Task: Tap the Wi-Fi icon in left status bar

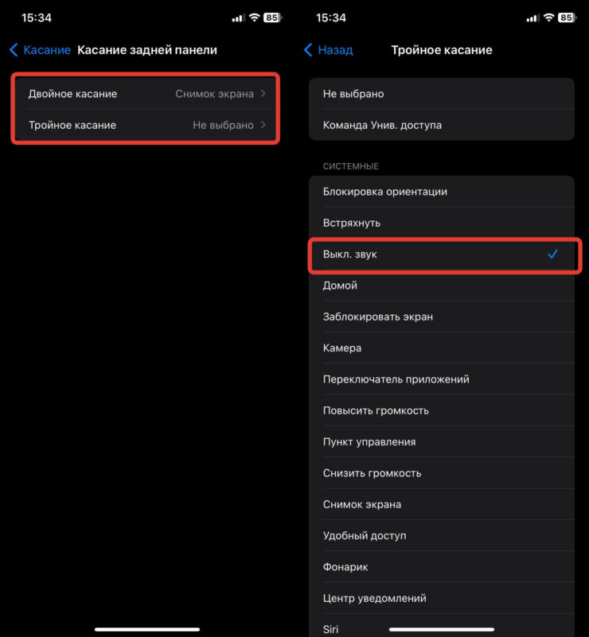Action: pyautogui.click(x=255, y=17)
